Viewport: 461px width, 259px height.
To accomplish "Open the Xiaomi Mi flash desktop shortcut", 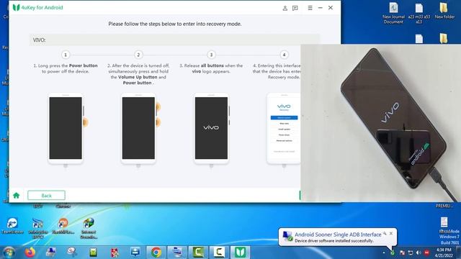I will pos(63,226).
